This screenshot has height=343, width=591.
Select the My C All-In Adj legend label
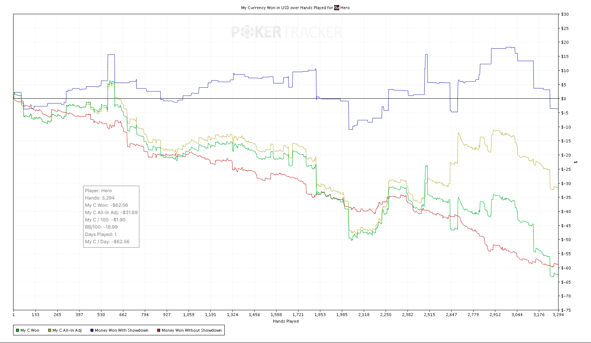67,330
